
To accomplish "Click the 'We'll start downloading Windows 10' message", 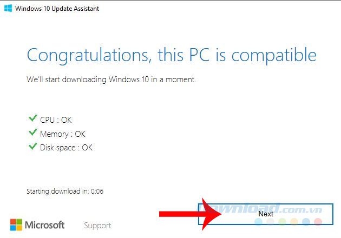I will tap(111, 80).
